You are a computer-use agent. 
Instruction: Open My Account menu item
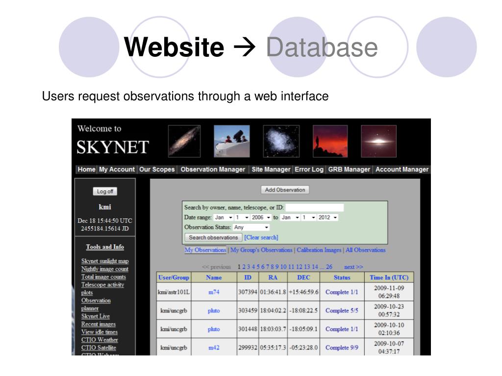[x=117, y=169]
